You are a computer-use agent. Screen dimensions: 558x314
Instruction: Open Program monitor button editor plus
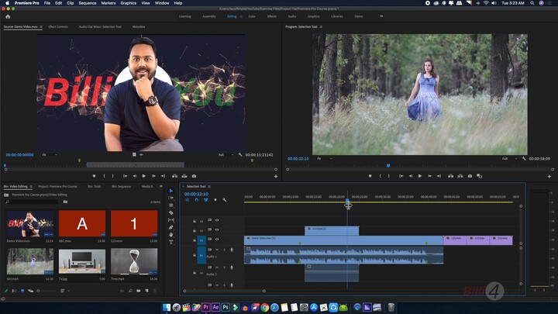[549, 176]
